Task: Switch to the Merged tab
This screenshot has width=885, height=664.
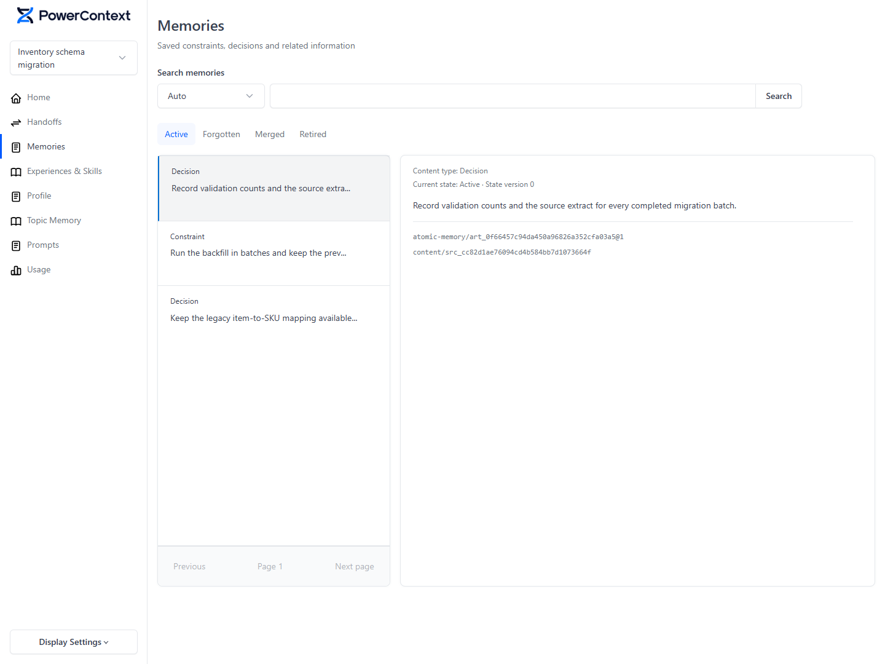Action: pos(270,134)
